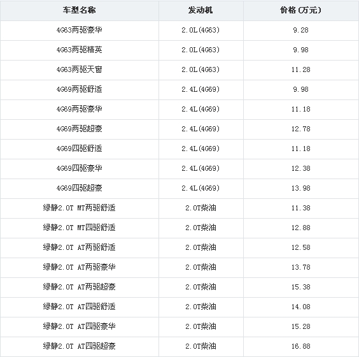359x357 pixels.
Task: Select 绿静2.0T MT两驱舒适 model name
Action: tap(79, 208)
